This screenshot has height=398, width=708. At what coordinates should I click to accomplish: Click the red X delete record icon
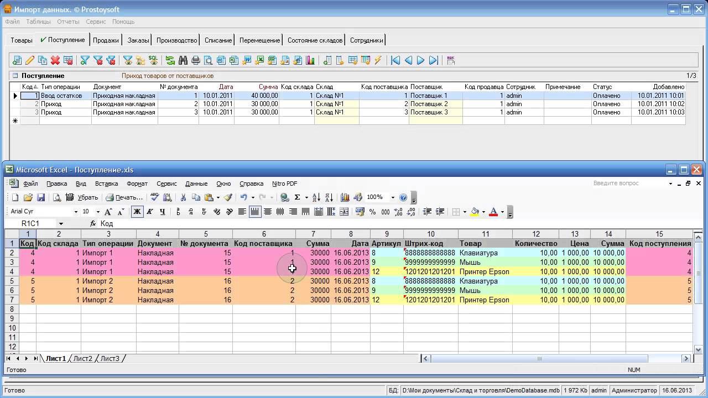[x=55, y=60]
